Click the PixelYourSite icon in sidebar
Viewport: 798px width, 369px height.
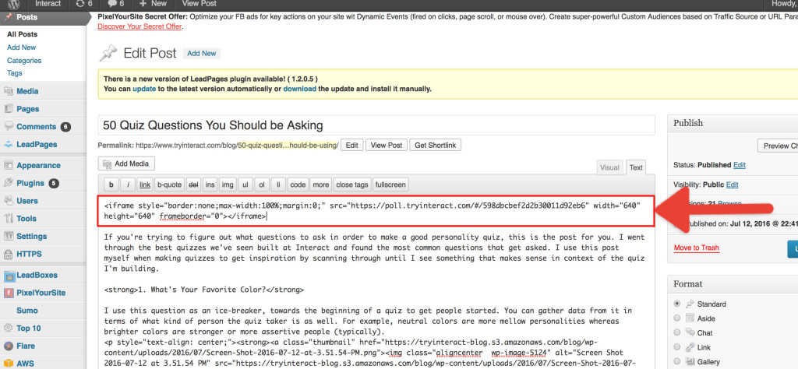click(9, 293)
